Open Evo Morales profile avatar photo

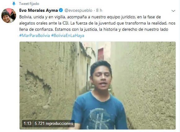coord(9,16)
